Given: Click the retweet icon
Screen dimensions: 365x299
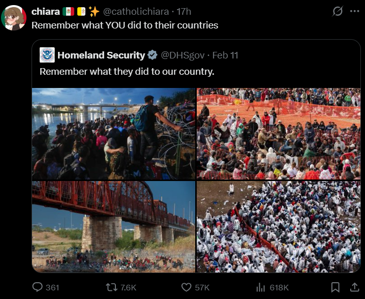Looking at the screenshot, I should pyautogui.click(x=112, y=287).
